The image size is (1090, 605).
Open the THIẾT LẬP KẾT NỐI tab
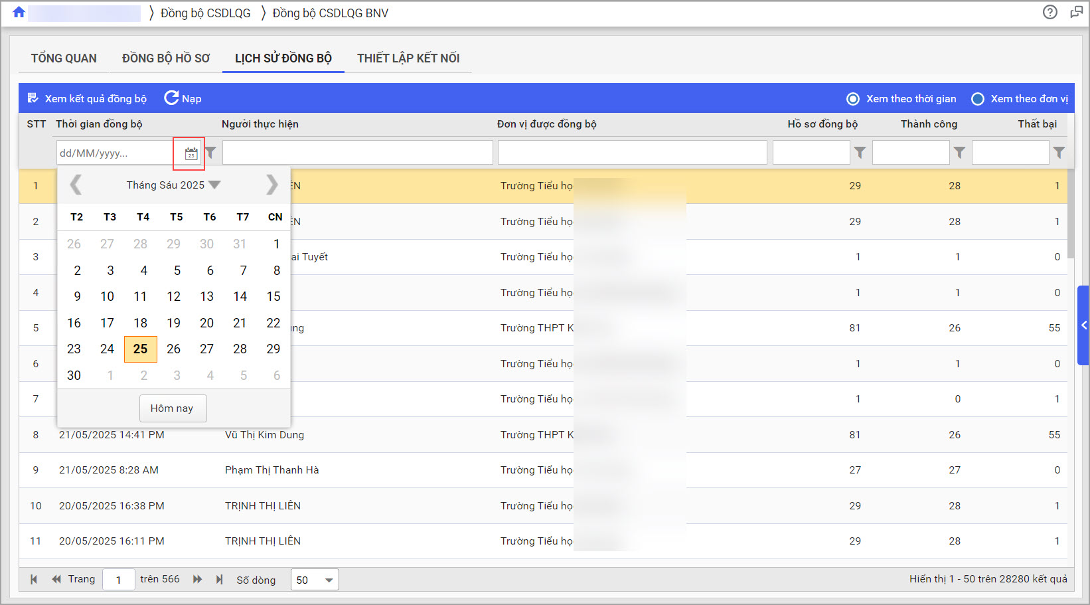408,58
